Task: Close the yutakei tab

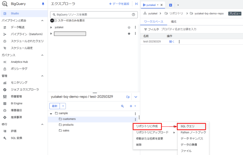Action: (x=162, y=5)
